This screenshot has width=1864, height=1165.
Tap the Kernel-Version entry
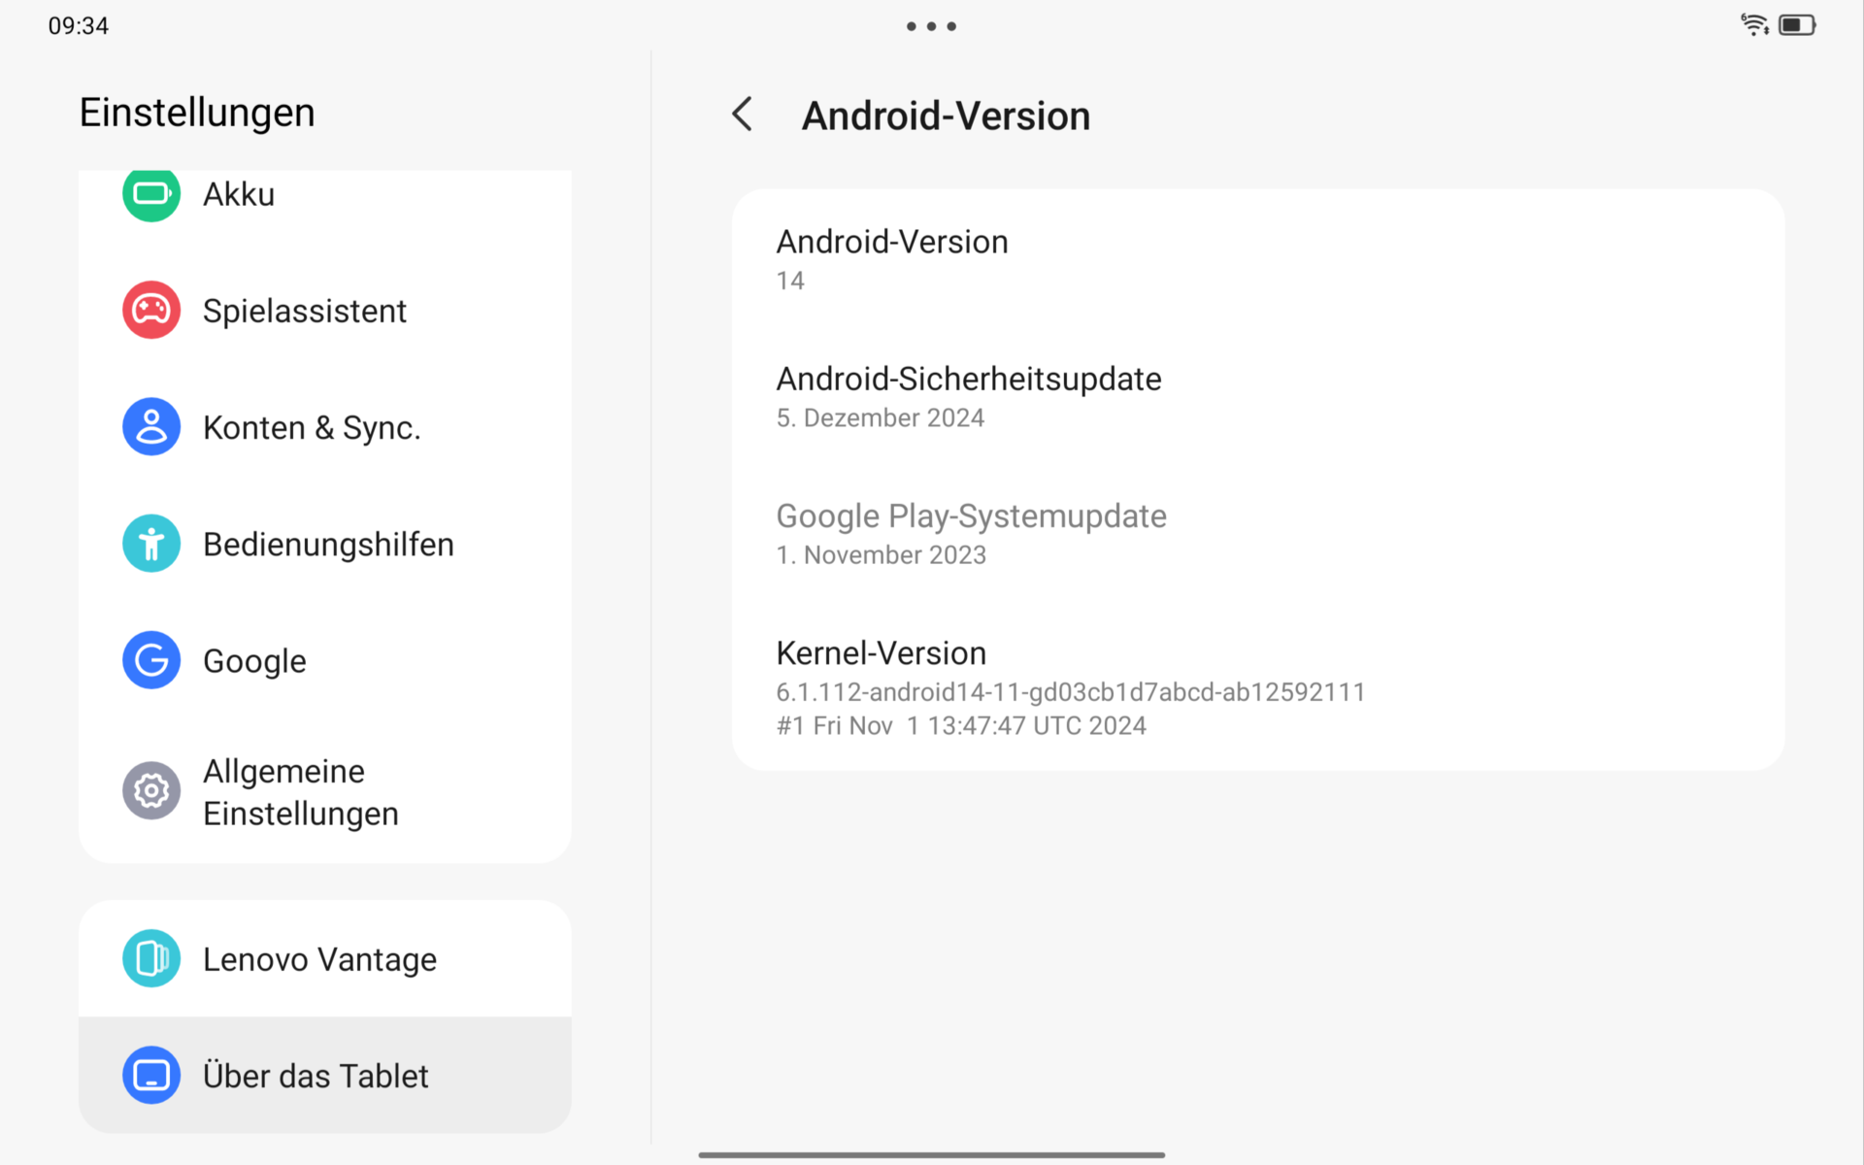coord(1068,687)
